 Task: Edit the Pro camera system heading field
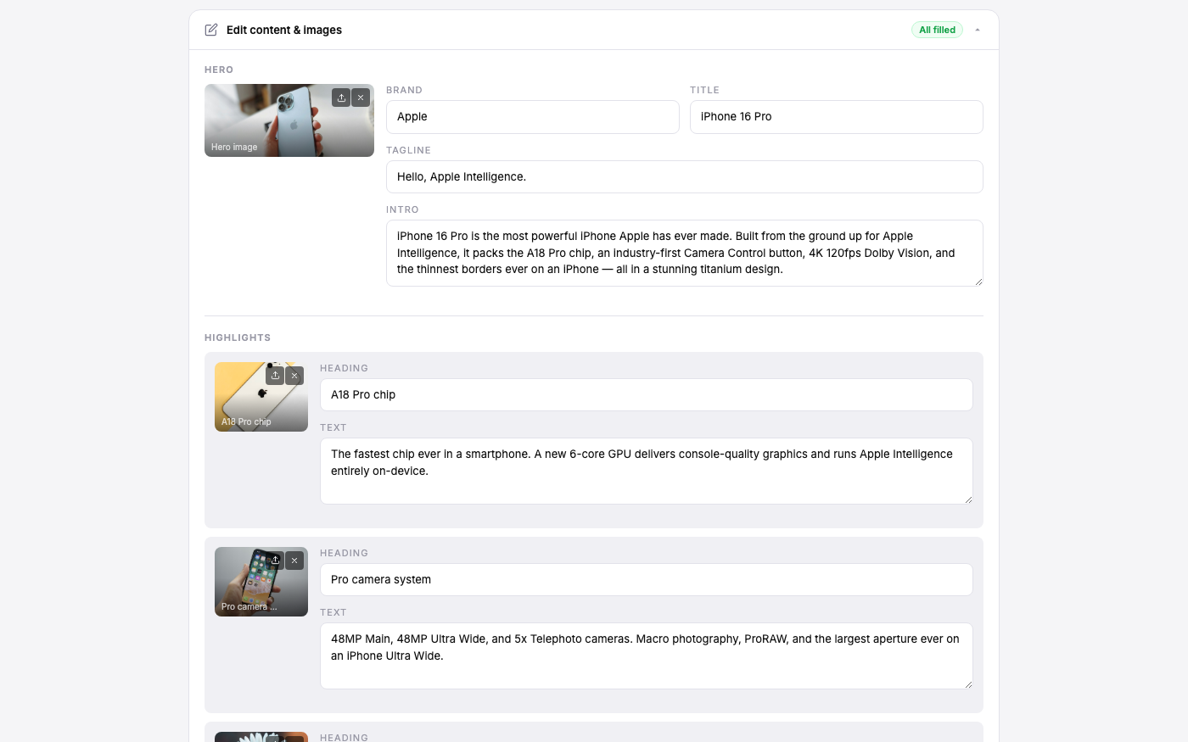point(647,580)
